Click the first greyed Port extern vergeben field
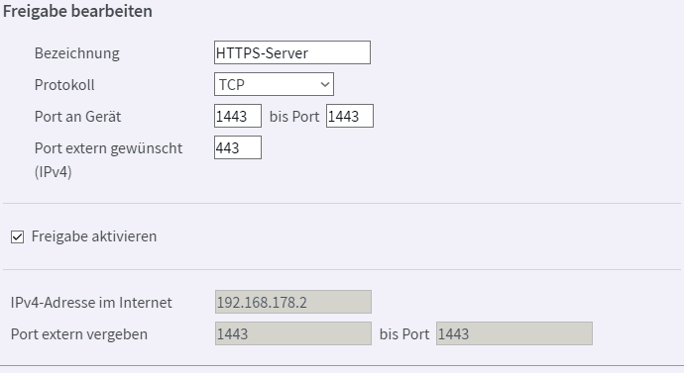 (293, 333)
